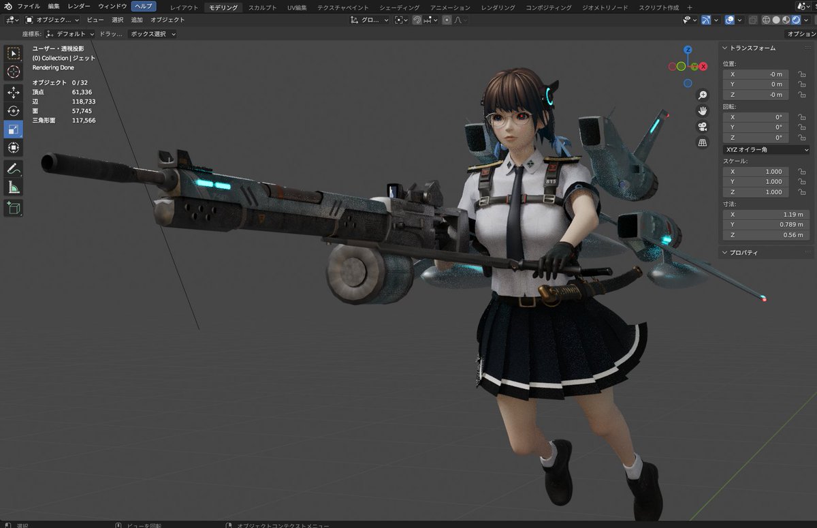Viewport: 817px width, 528px height.
Task: Pick the 3D Cursor tool
Action: pos(14,72)
